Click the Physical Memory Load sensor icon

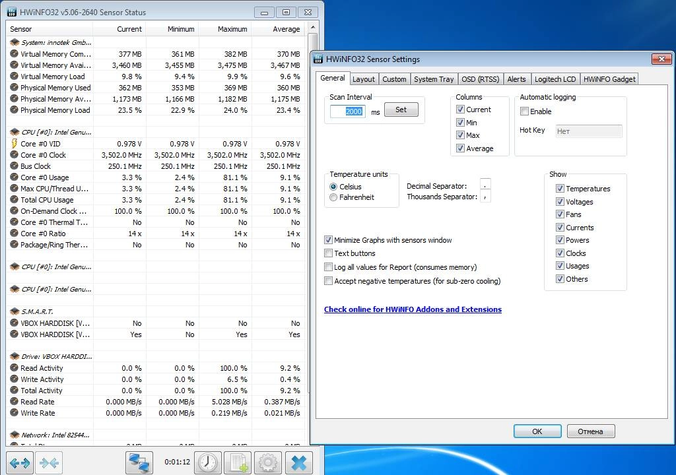coord(15,110)
